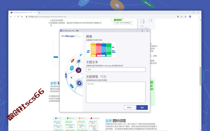This screenshot has width=210, height=131.
Task: Tick the 1 workday(s) checkbox under Task C
Action: tap(115, 23)
